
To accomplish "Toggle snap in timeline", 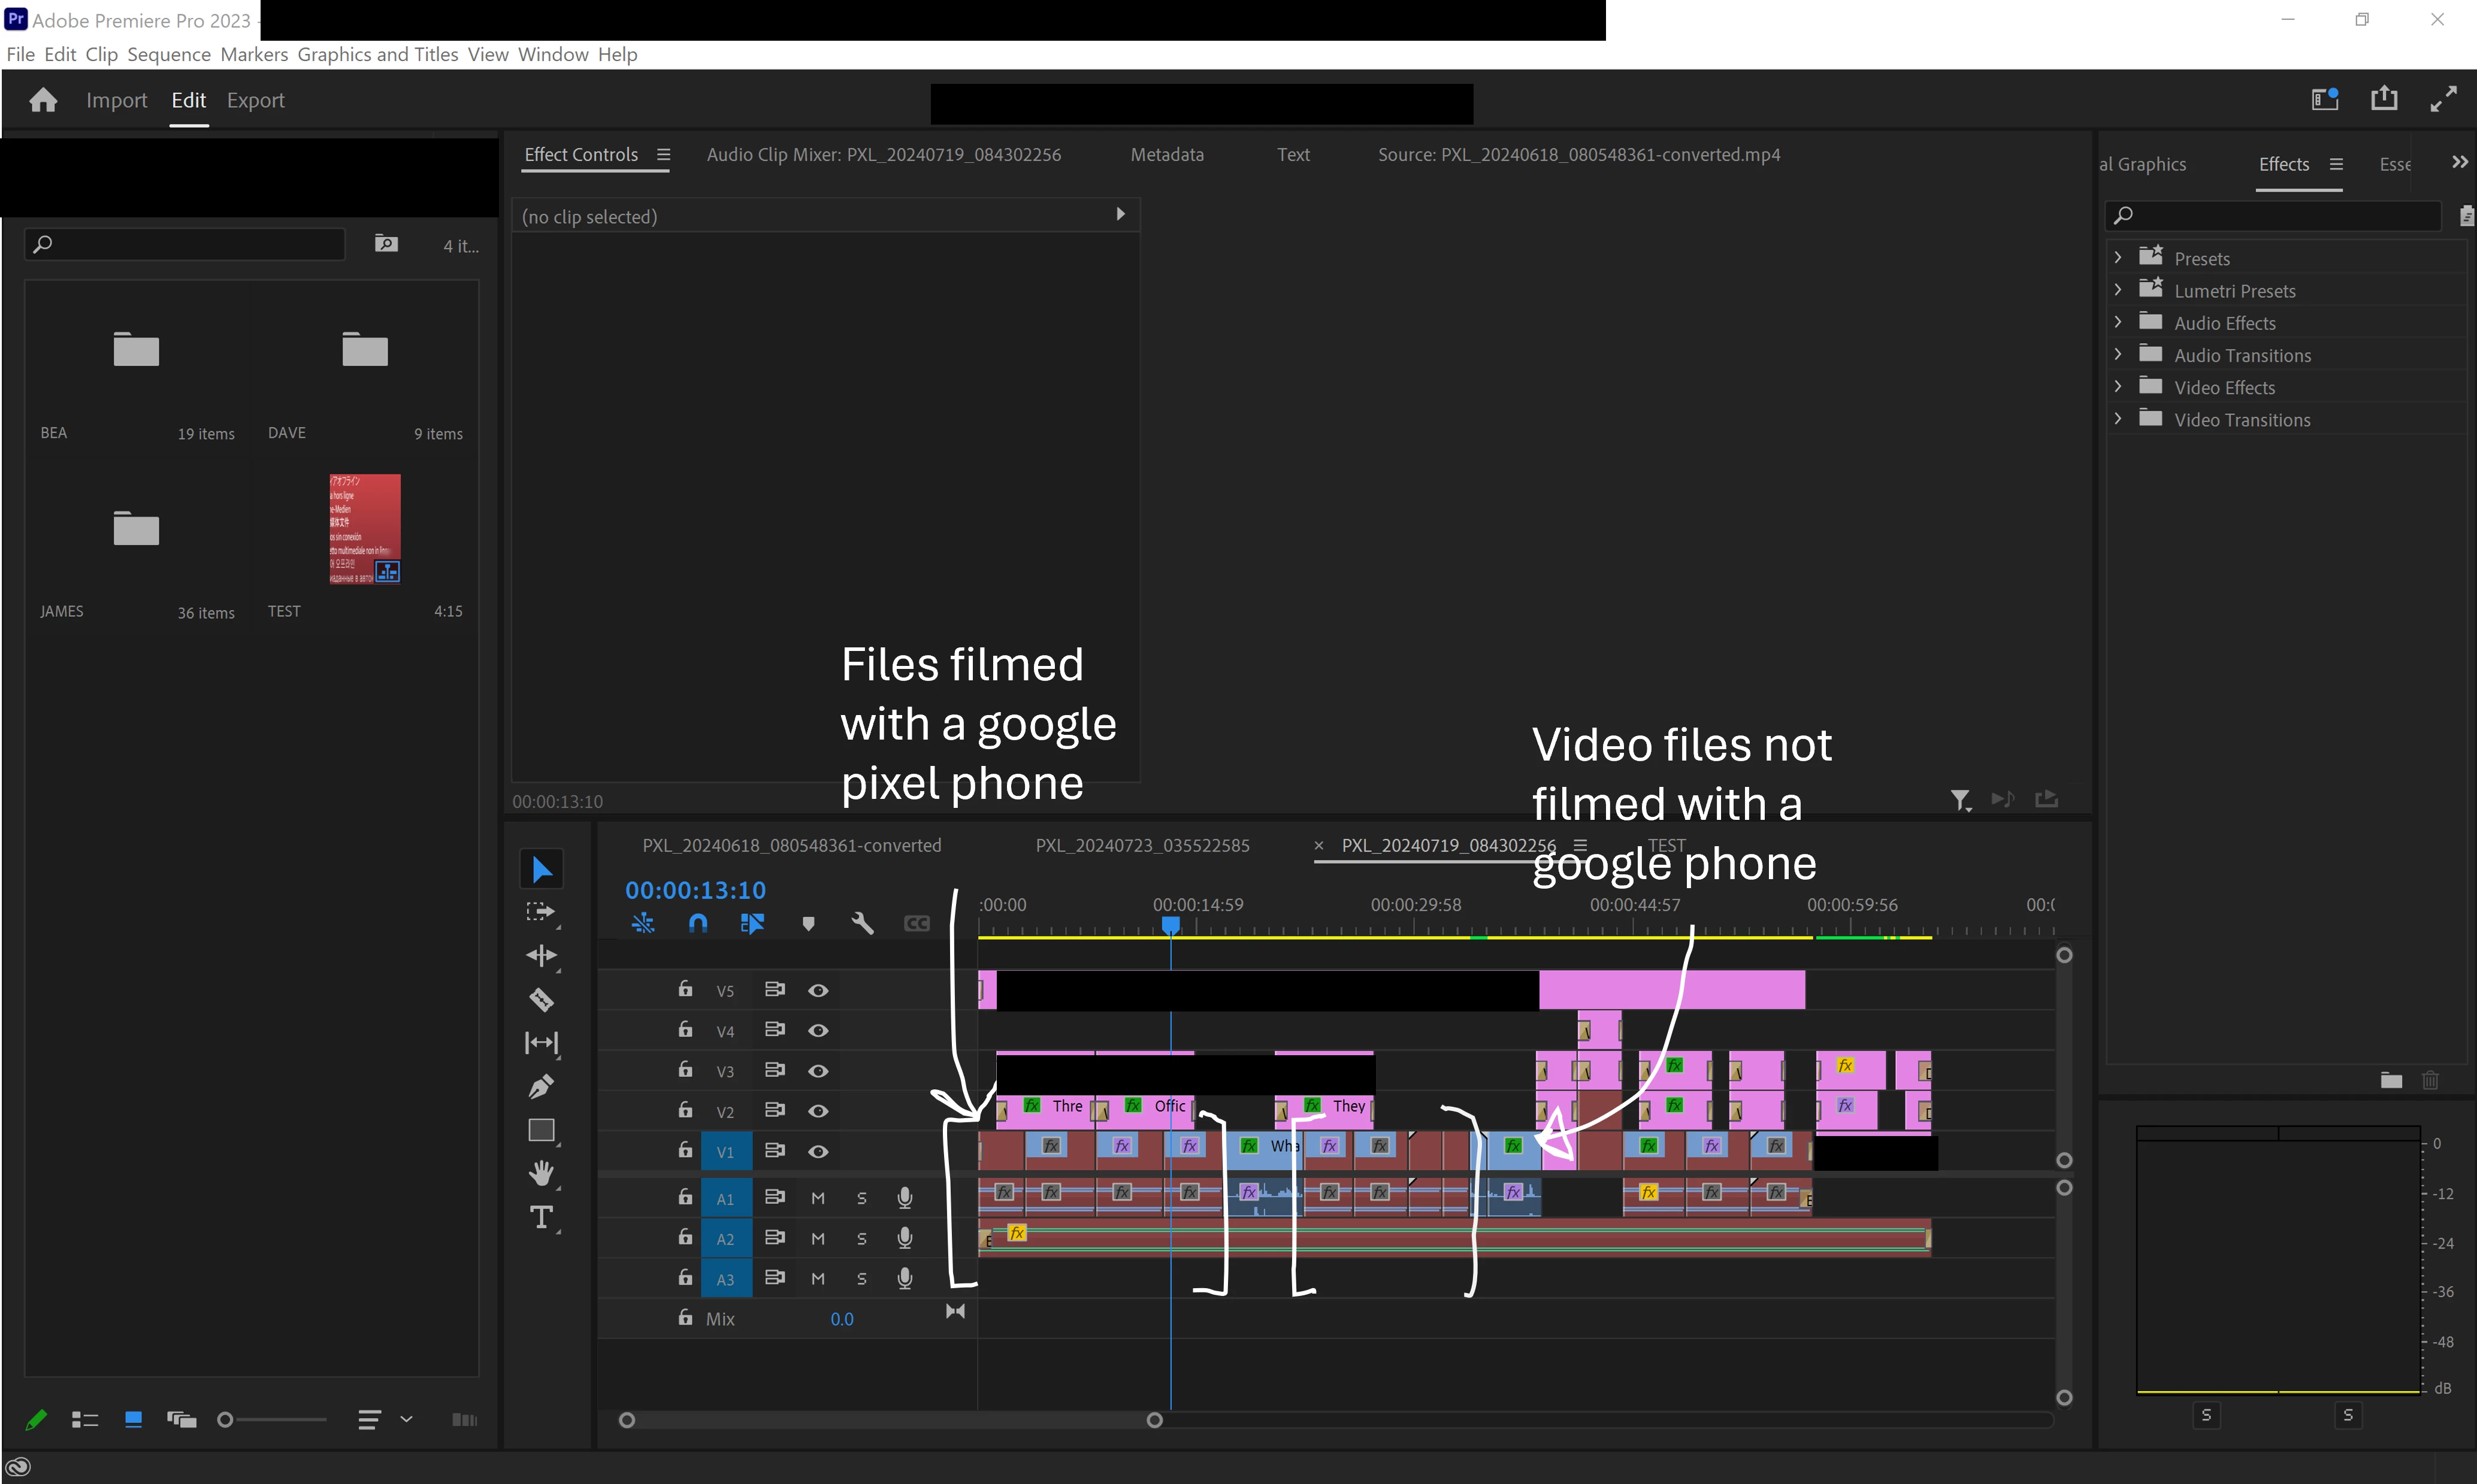I will point(698,923).
